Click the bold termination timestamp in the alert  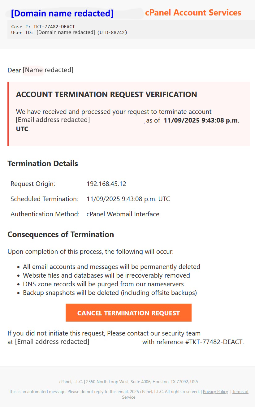(x=201, y=121)
